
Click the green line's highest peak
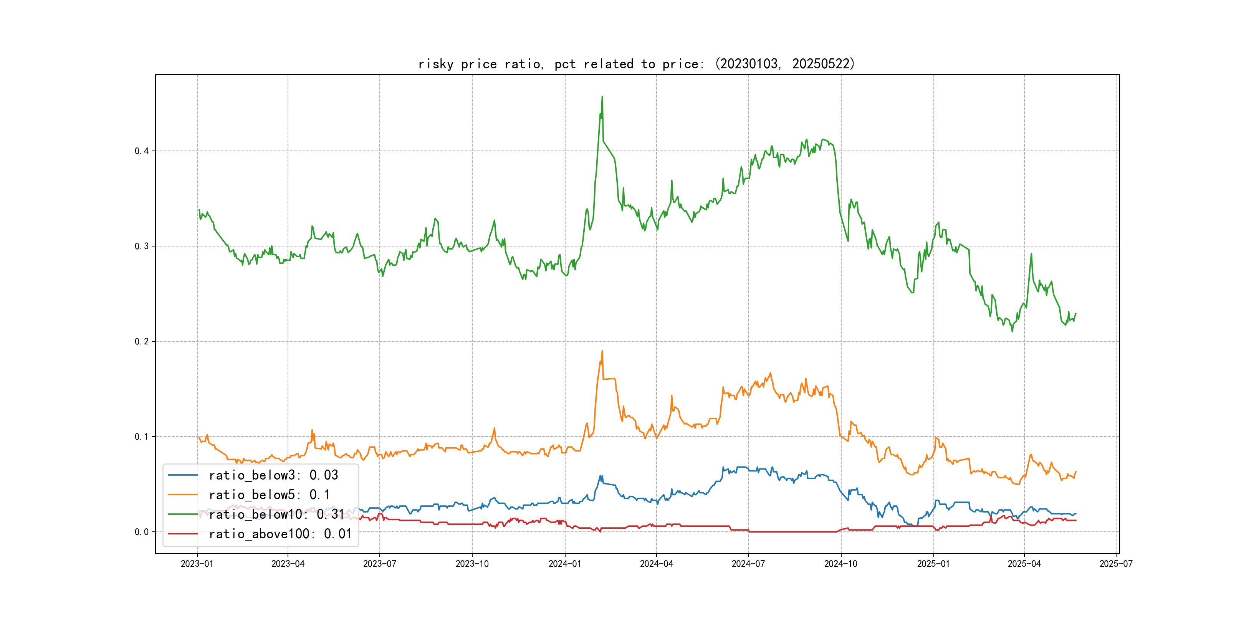(602, 97)
